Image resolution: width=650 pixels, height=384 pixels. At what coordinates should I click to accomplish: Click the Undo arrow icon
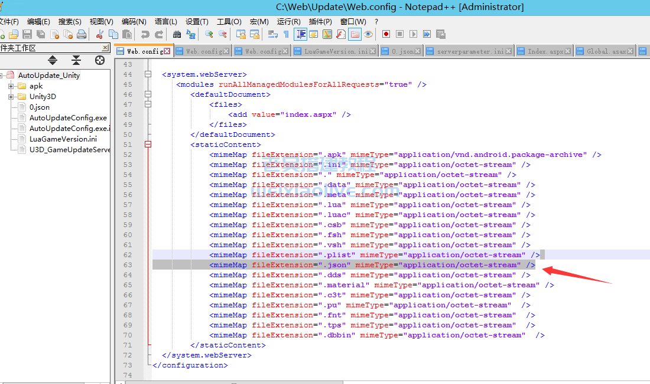click(x=145, y=34)
